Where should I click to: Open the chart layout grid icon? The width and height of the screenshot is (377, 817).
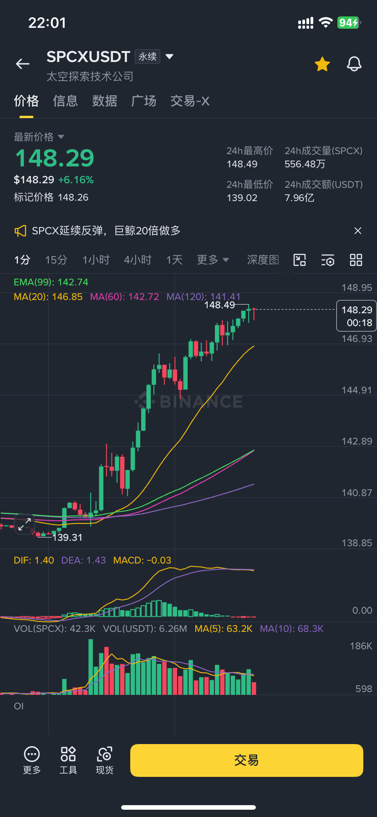point(356,260)
